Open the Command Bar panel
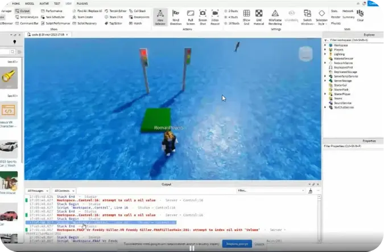The image size is (384, 252). (27, 23)
